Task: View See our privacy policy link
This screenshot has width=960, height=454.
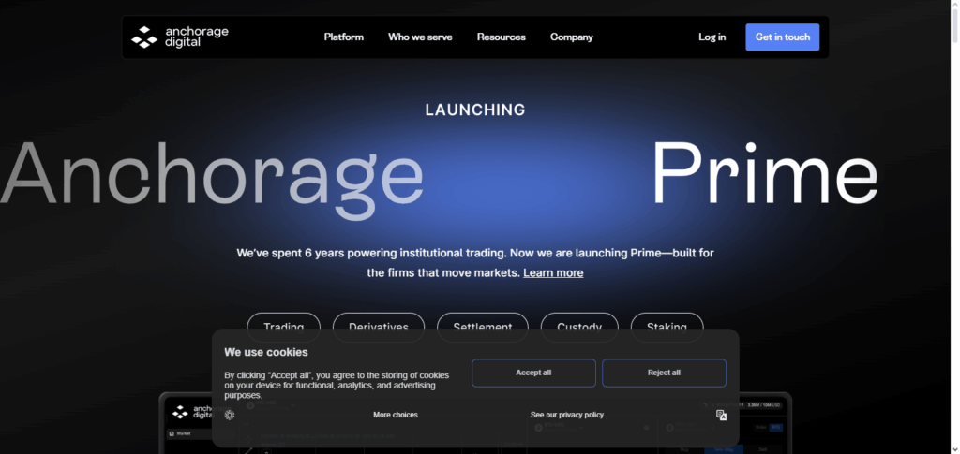Action: [x=566, y=415]
